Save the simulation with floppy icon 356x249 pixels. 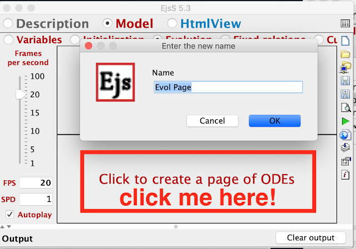(345, 81)
